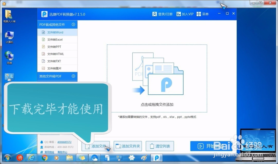Select the 文件转PPT option
Viewport: 278px width, 164px height.
[57, 47]
